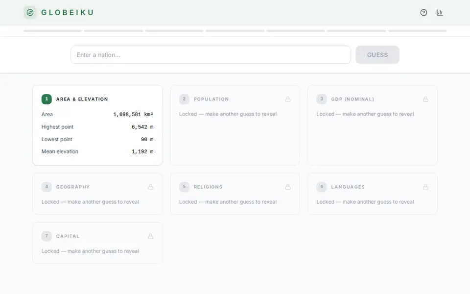
Task: Click the number 7 badge on Capital
Action: pos(47,236)
